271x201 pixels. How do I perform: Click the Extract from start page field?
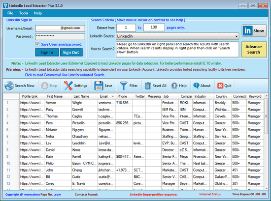coord(126,28)
